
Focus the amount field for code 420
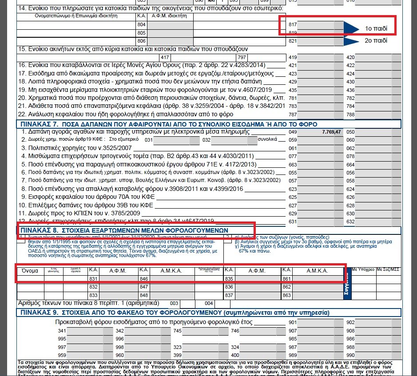[x=378, y=57]
